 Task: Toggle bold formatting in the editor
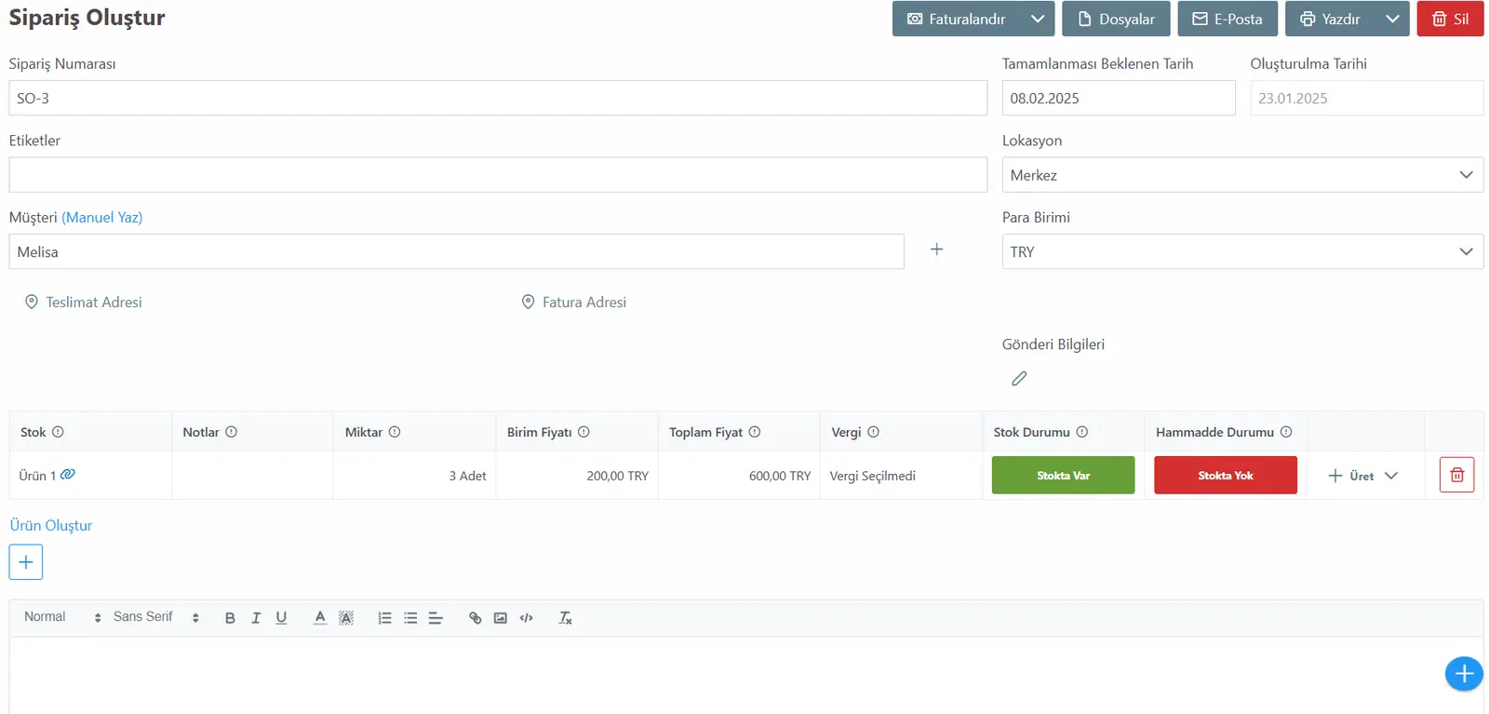click(x=230, y=618)
